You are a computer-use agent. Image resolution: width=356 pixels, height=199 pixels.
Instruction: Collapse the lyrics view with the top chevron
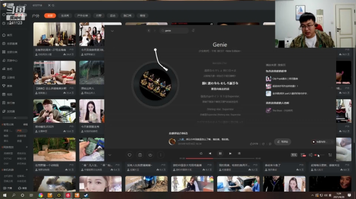point(112,31)
